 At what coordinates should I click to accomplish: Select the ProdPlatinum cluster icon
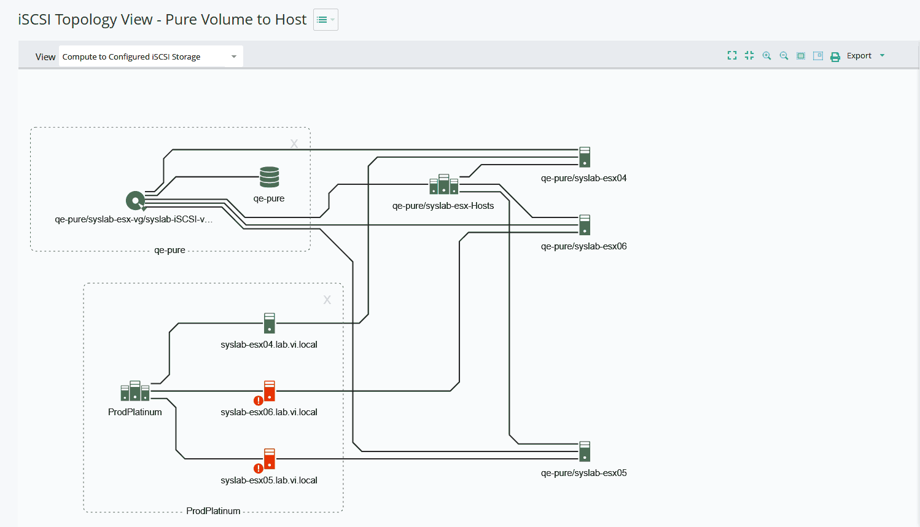coord(135,391)
